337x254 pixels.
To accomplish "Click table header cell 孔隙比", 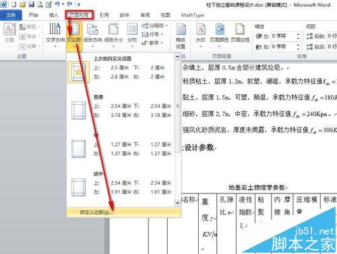I will (x=226, y=206).
